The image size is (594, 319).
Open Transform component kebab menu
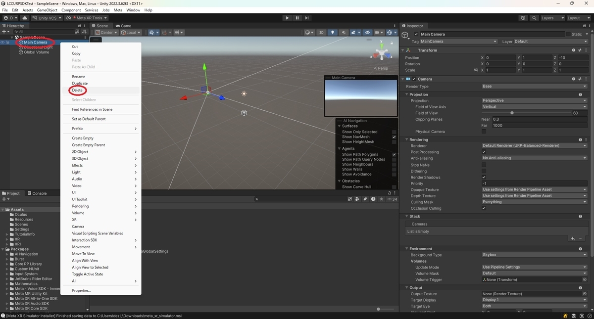(585, 50)
